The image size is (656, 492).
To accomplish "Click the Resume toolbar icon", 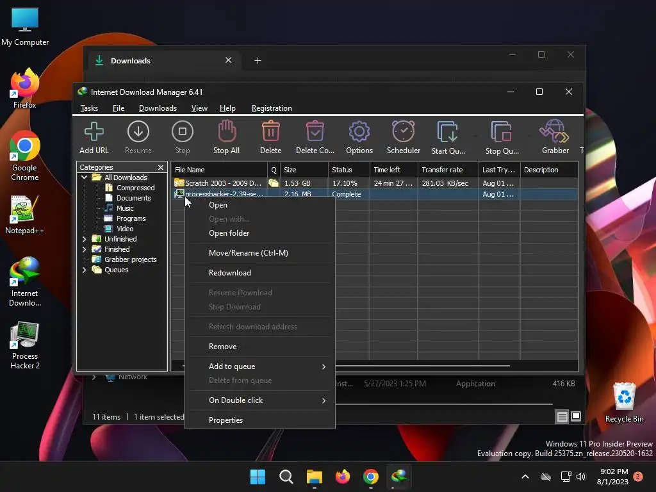I will 138,131.
